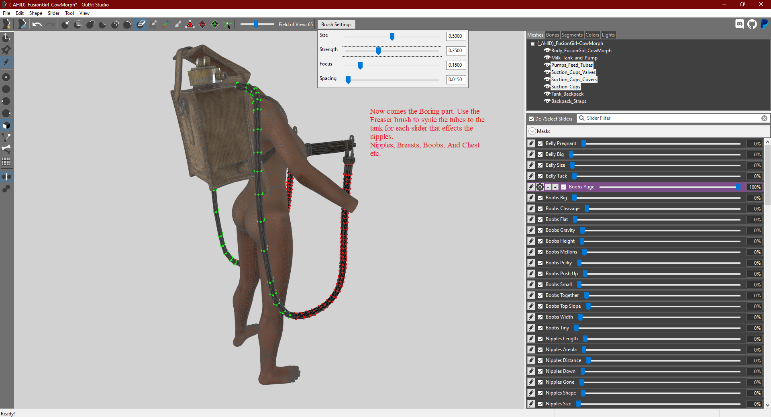Select the Flip Edge tool
The height and width of the screenshot is (417, 771).
point(202,25)
